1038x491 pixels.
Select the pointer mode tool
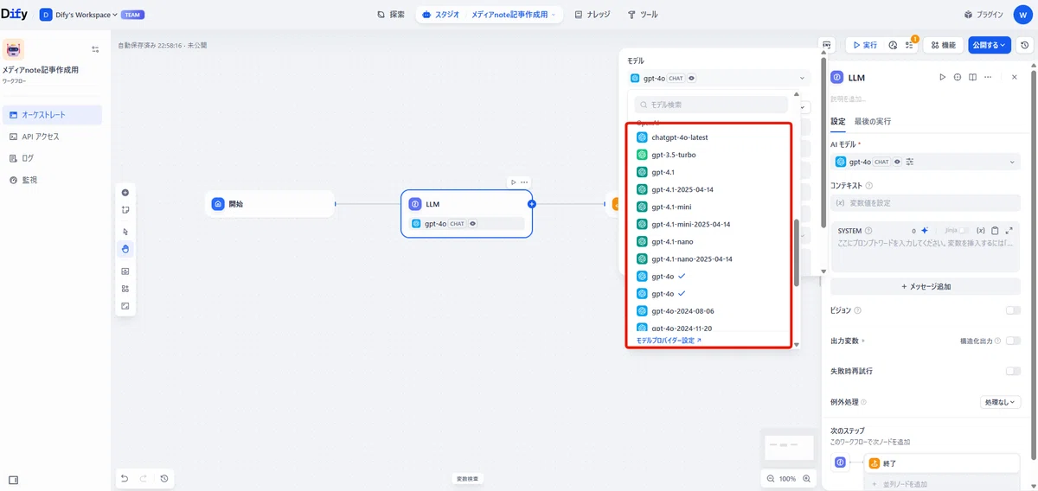point(125,232)
